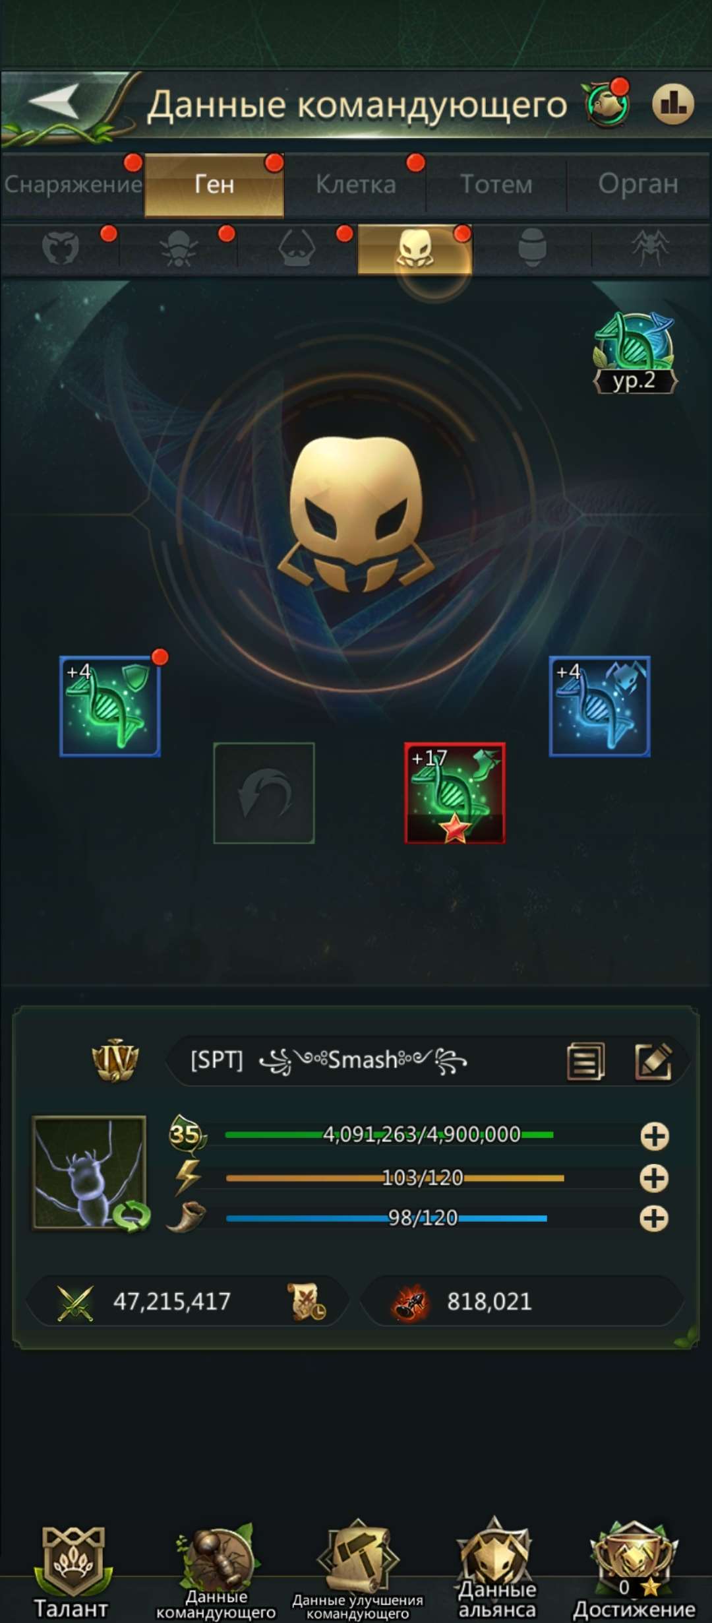This screenshot has width=712, height=1623.
Task: Tap the back arrow icon
Action: [x=55, y=102]
